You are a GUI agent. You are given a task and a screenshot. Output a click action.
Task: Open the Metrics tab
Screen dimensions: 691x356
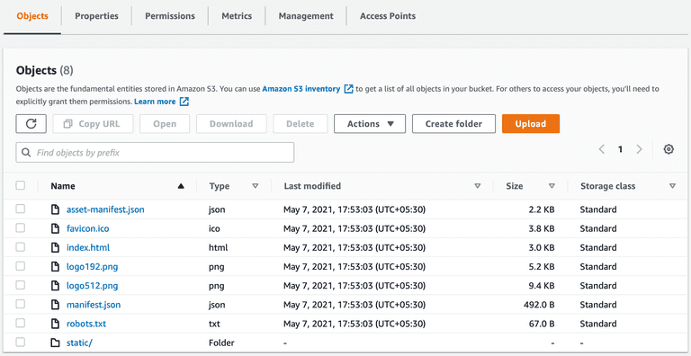click(237, 16)
